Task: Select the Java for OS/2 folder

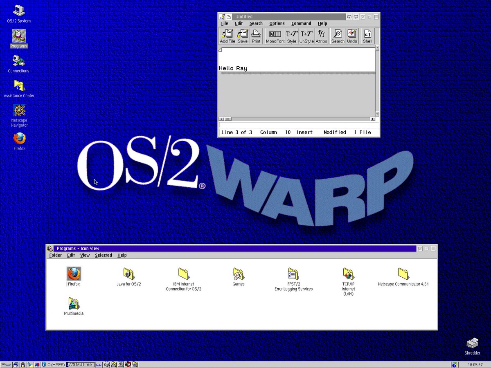Action: 129,276
